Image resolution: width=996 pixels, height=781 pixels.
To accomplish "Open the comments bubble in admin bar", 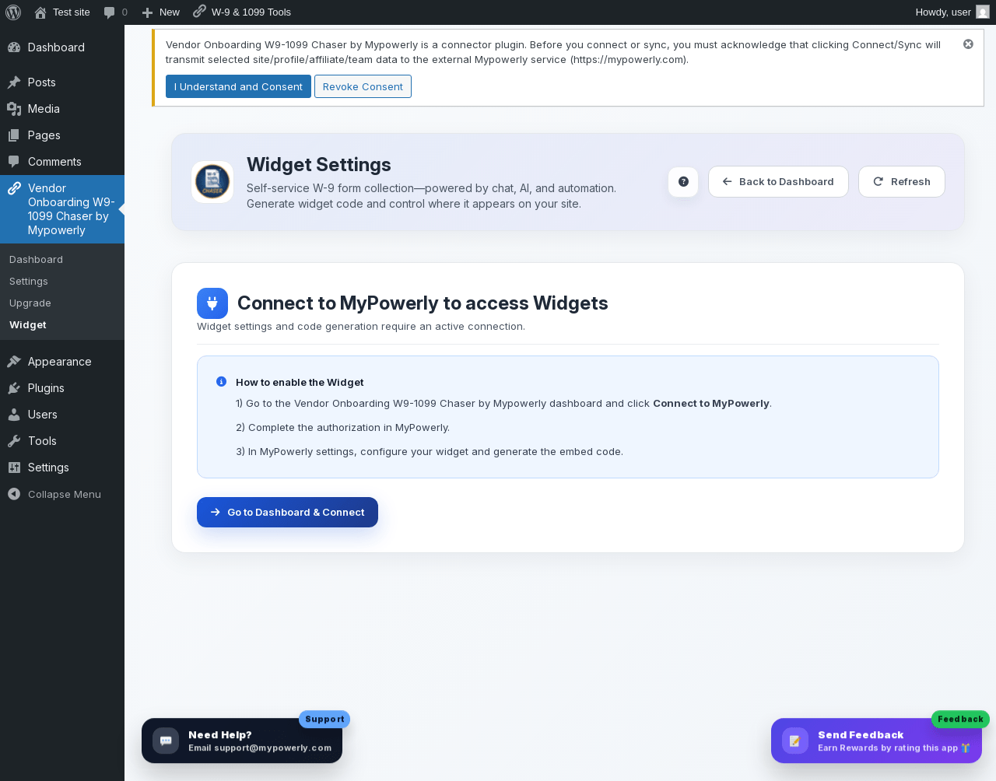I will (x=115, y=12).
